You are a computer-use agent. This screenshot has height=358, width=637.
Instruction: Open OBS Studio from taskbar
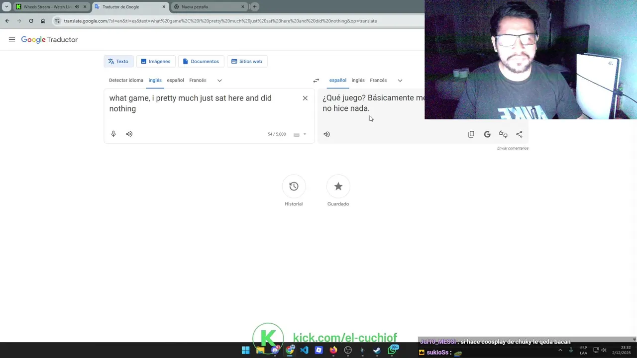(x=348, y=350)
